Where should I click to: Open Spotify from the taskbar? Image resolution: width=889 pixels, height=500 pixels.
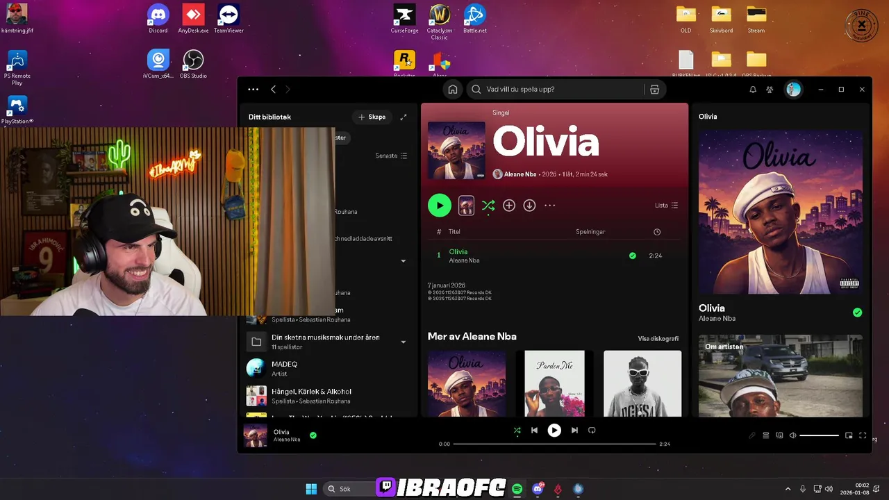(x=517, y=489)
